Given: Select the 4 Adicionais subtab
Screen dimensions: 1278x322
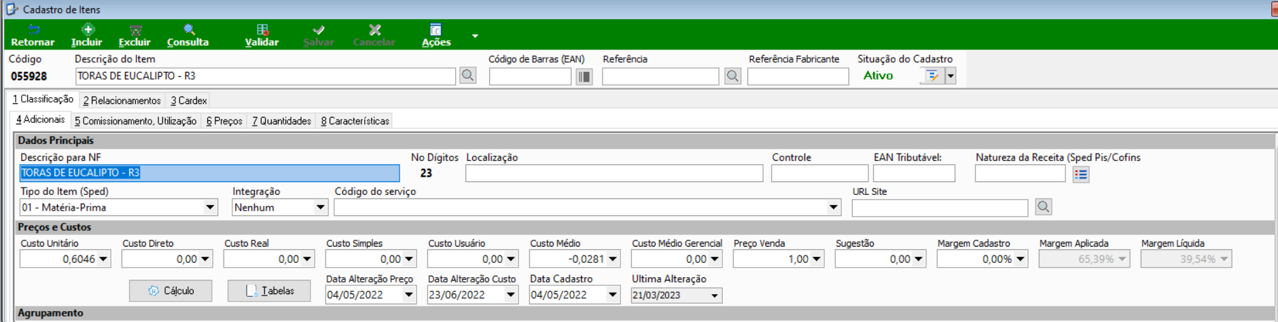Looking at the screenshot, I should pyautogui.click(x=40, y=120).
